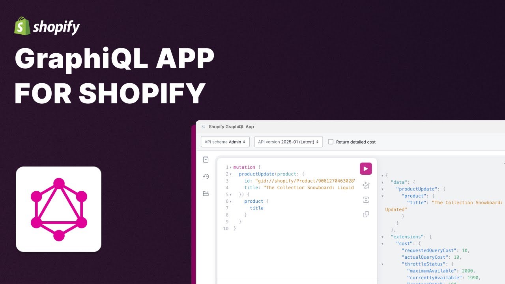Open the API version 2025-01 dropdown

coord(288,142)
